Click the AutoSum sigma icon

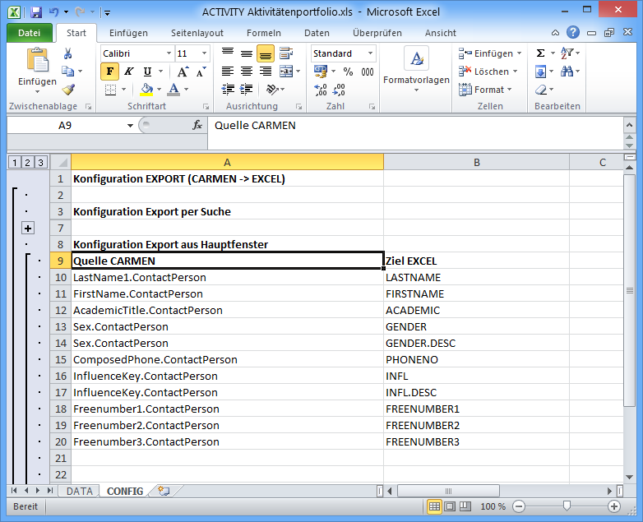coord(540,53)
